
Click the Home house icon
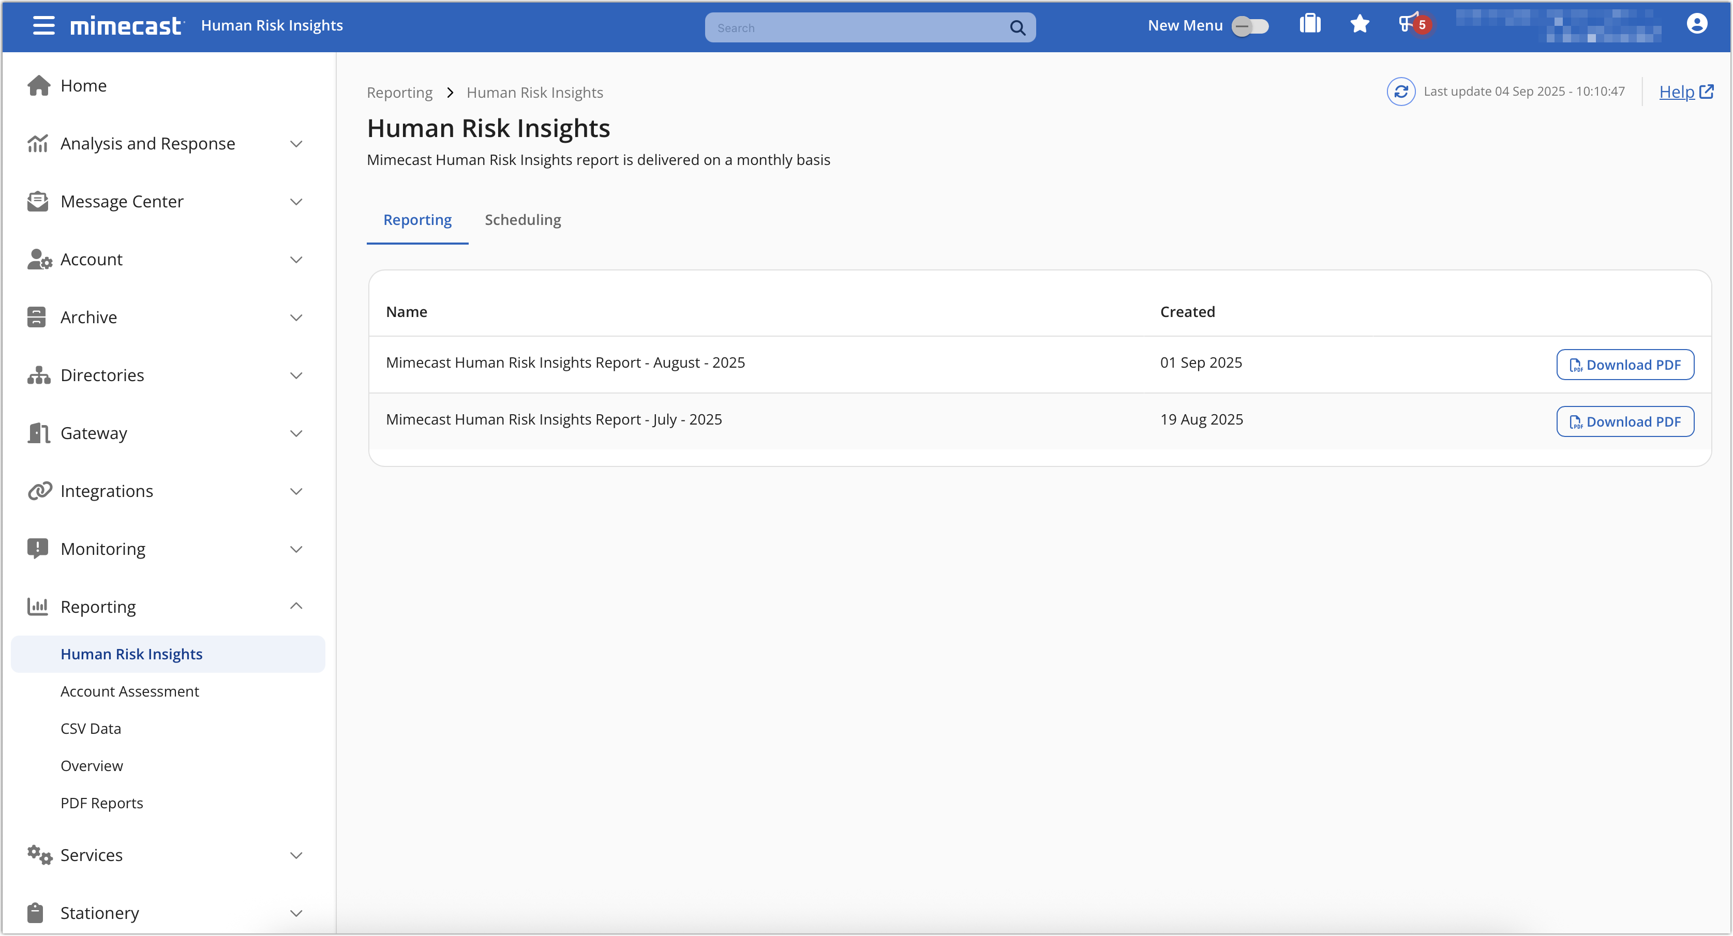tap(38, 85)
